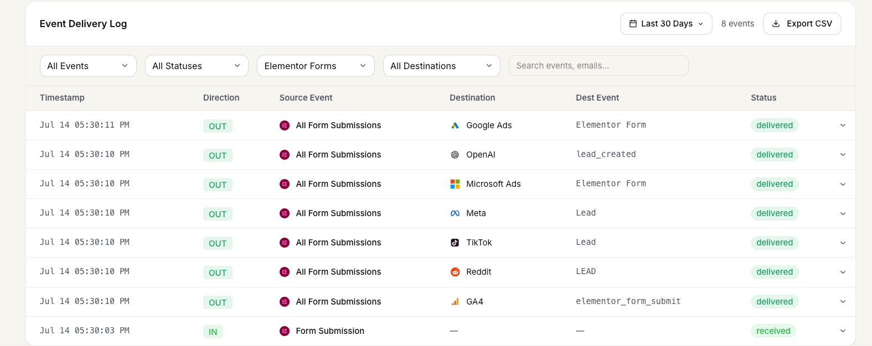The height and width of the screenshot is (346, 872).
Task: Click the OpenAI logo icon
Action: pos(455,155)
